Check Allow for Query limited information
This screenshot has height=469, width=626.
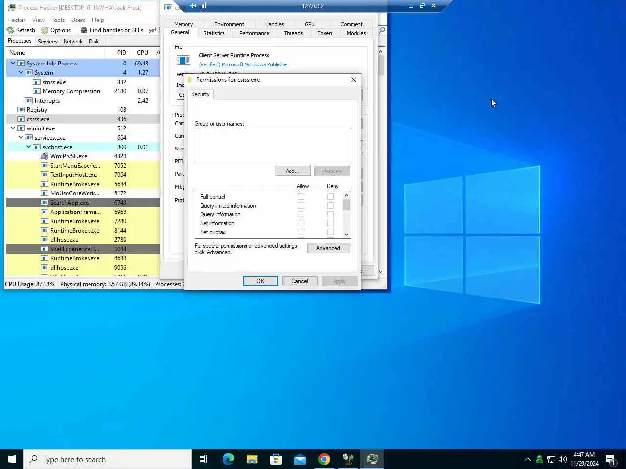301,206
